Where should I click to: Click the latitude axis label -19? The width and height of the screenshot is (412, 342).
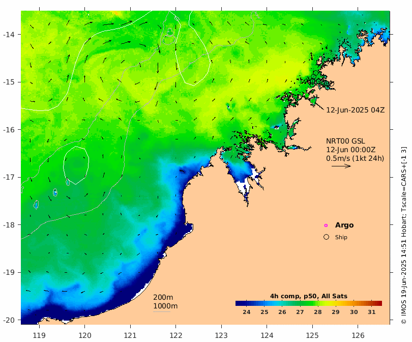9,272
